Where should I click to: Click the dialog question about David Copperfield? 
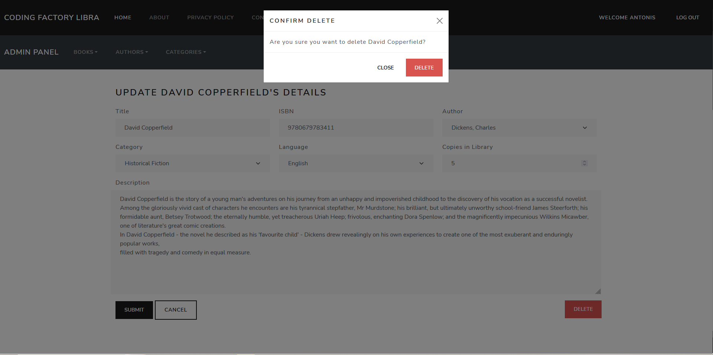tap(348, 42)
